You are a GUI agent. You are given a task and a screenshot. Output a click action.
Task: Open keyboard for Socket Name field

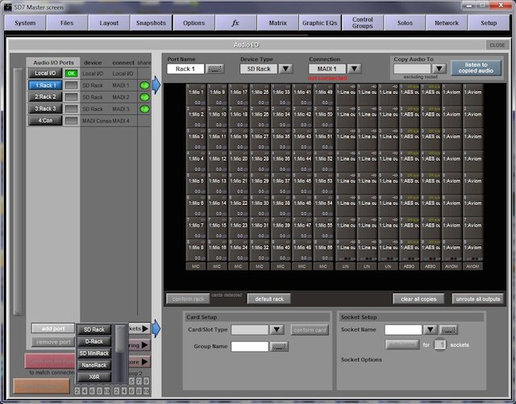click(448, 329)
